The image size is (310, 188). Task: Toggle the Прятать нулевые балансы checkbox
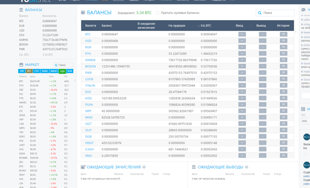tap(157, 13)
